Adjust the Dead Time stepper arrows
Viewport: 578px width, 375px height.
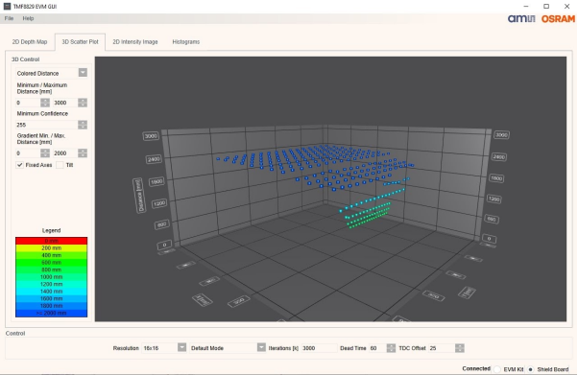pos(391,348)
